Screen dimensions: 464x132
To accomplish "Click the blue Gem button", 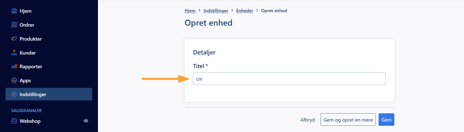I will pyautogui.click(x=386, y=120).
